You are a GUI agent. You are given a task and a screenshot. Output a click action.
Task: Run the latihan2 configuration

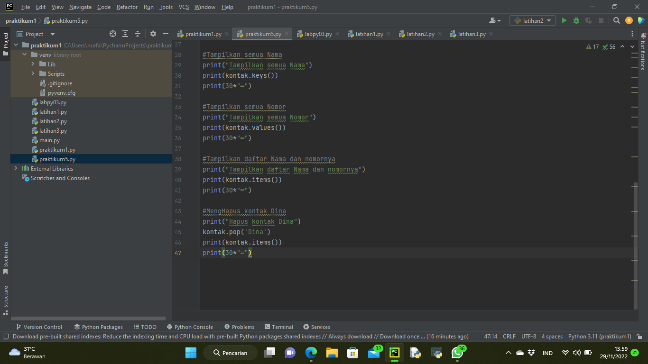click(x=564, y=21)
